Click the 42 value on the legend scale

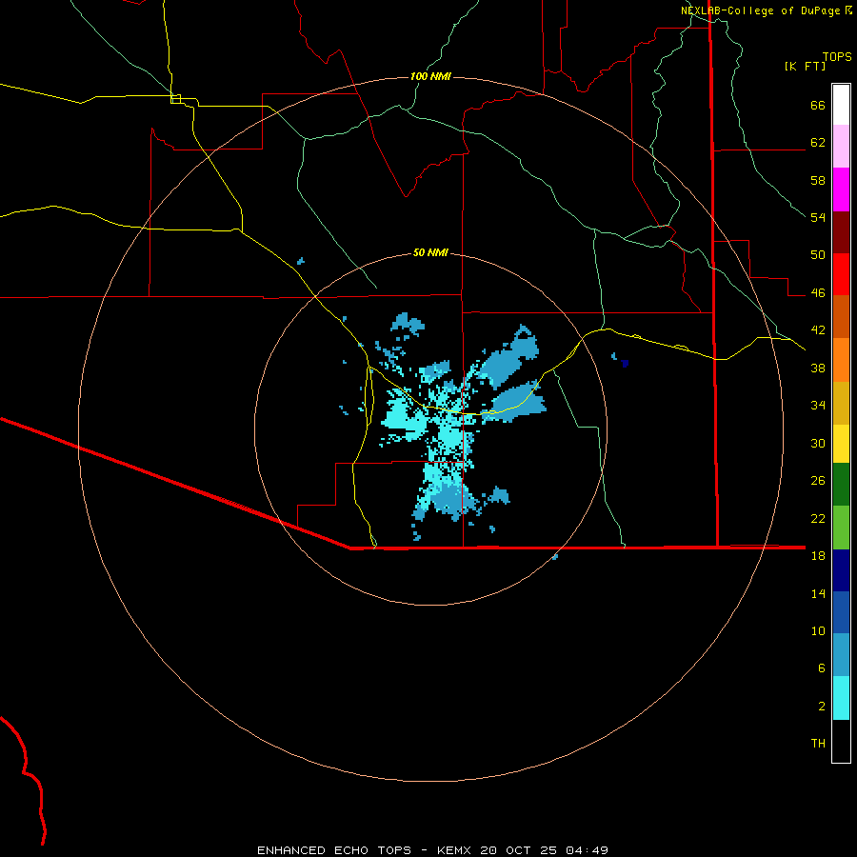click(818, 330)
